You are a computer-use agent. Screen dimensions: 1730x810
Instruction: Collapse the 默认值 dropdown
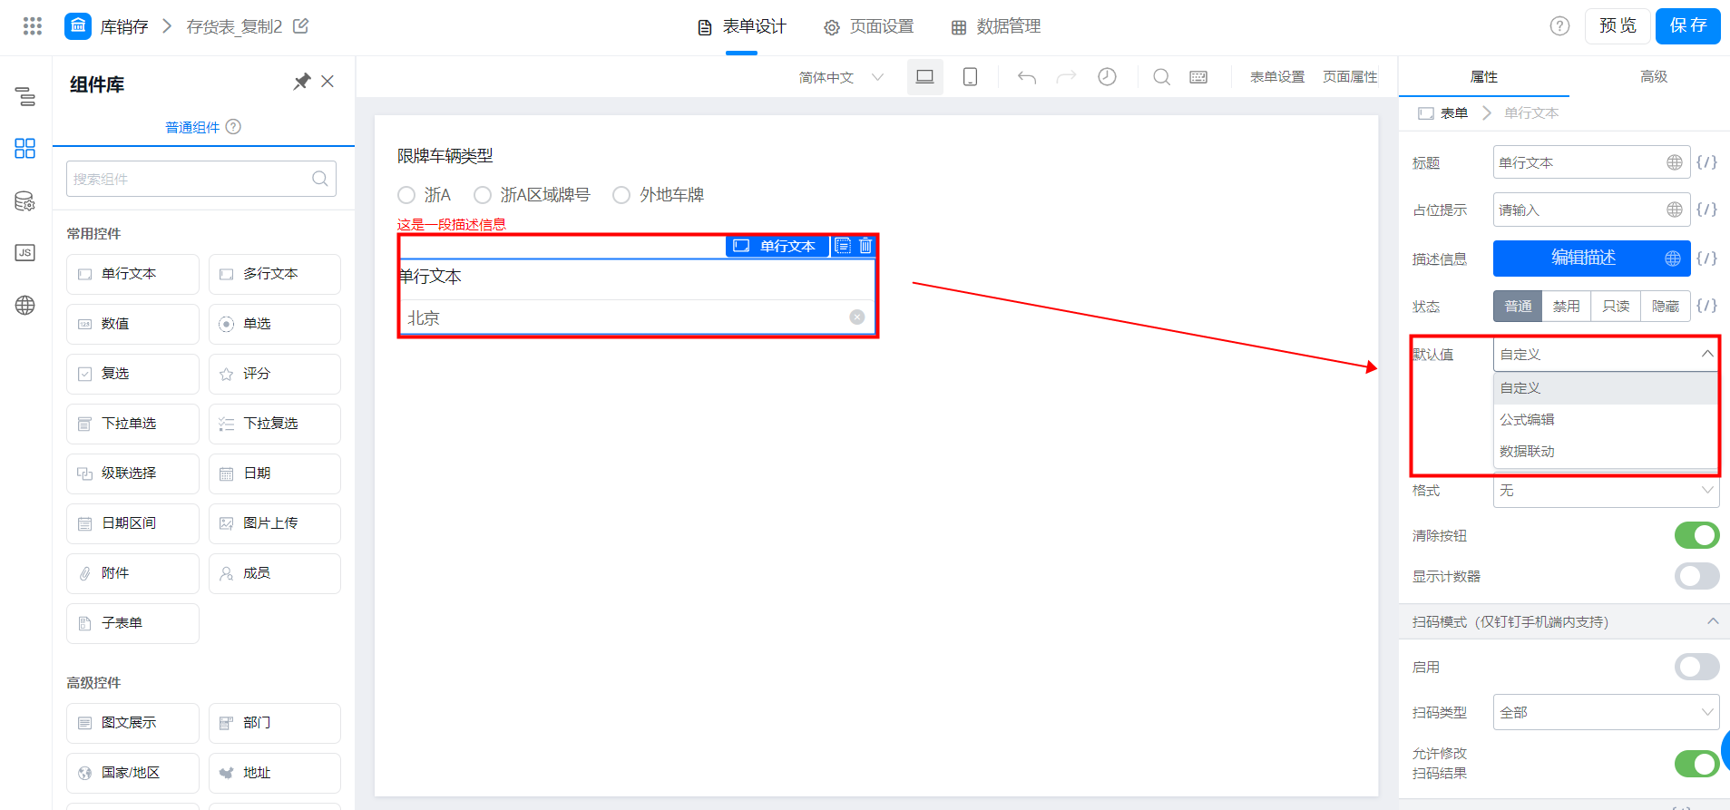pos(1606,354)
